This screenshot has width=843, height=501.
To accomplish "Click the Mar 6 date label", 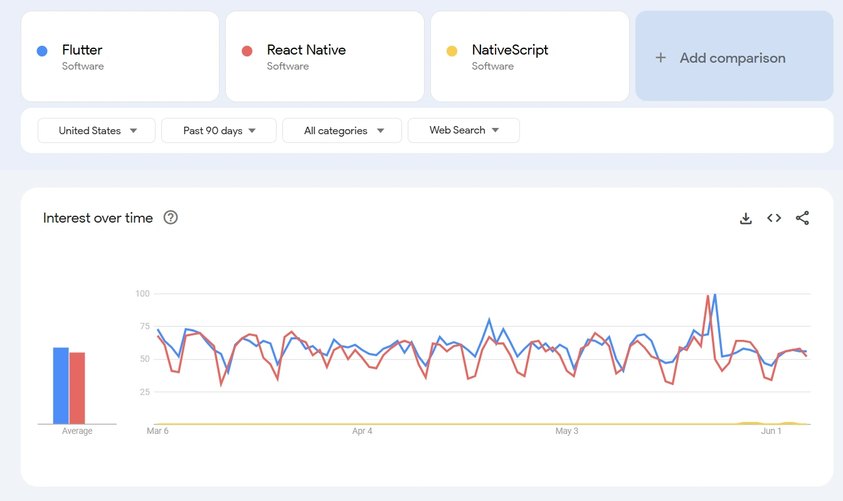I will coord(157,431).
